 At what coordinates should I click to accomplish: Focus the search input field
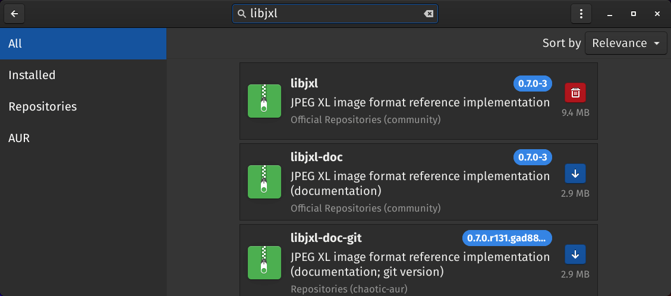click(335, 14)
